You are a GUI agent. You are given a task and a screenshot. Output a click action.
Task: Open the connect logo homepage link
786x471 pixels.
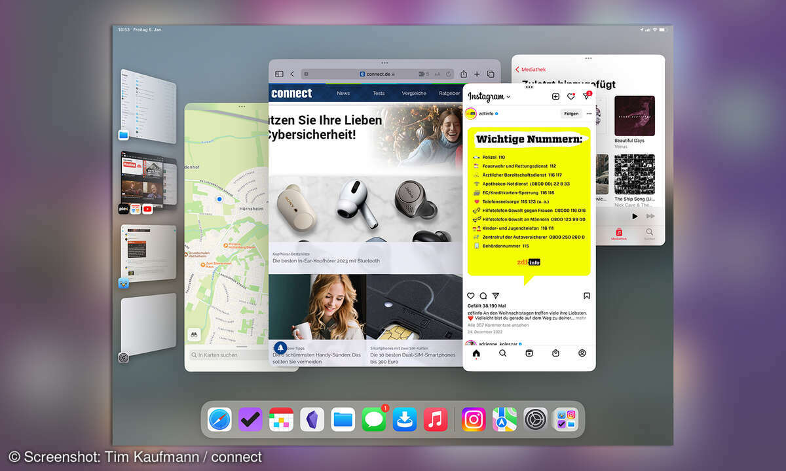coord(292,93)
